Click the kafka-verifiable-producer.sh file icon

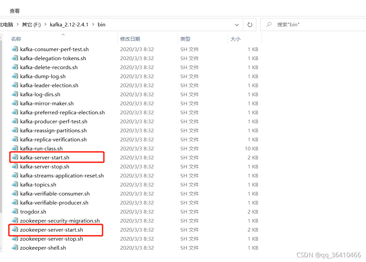pyautogui.click(x=15, y=203)
